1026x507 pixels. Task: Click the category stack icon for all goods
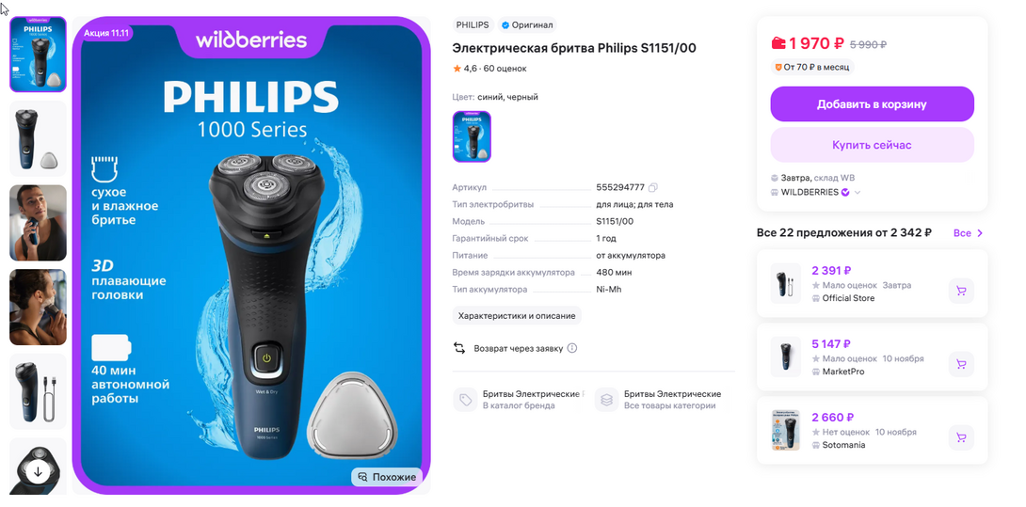[606, 400]
